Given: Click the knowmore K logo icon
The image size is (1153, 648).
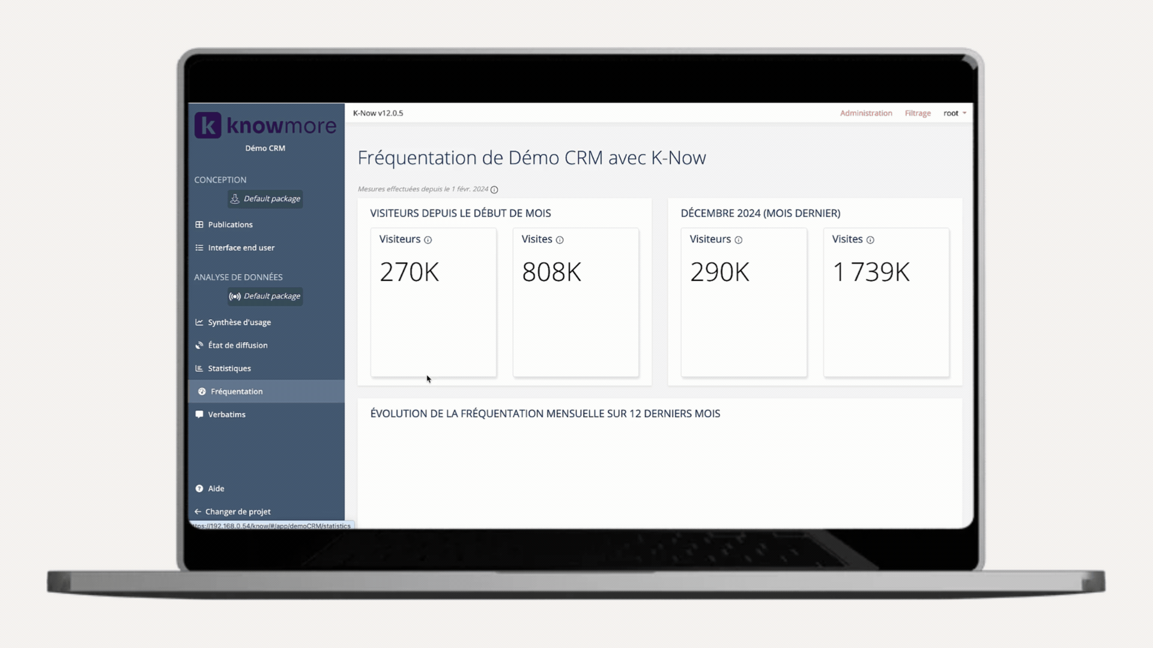Looking at the screenshot, I should pyautogui.click(x=208, y=125).
